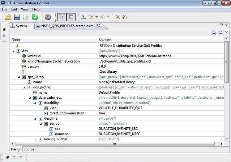Expand all nodes with plus icon
Image resolution: width=231 pixels, height=162 pixels.
(214, 33)
